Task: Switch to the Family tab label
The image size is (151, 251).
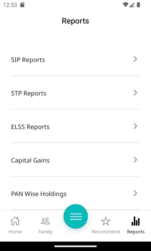Action: coord(45,232)
